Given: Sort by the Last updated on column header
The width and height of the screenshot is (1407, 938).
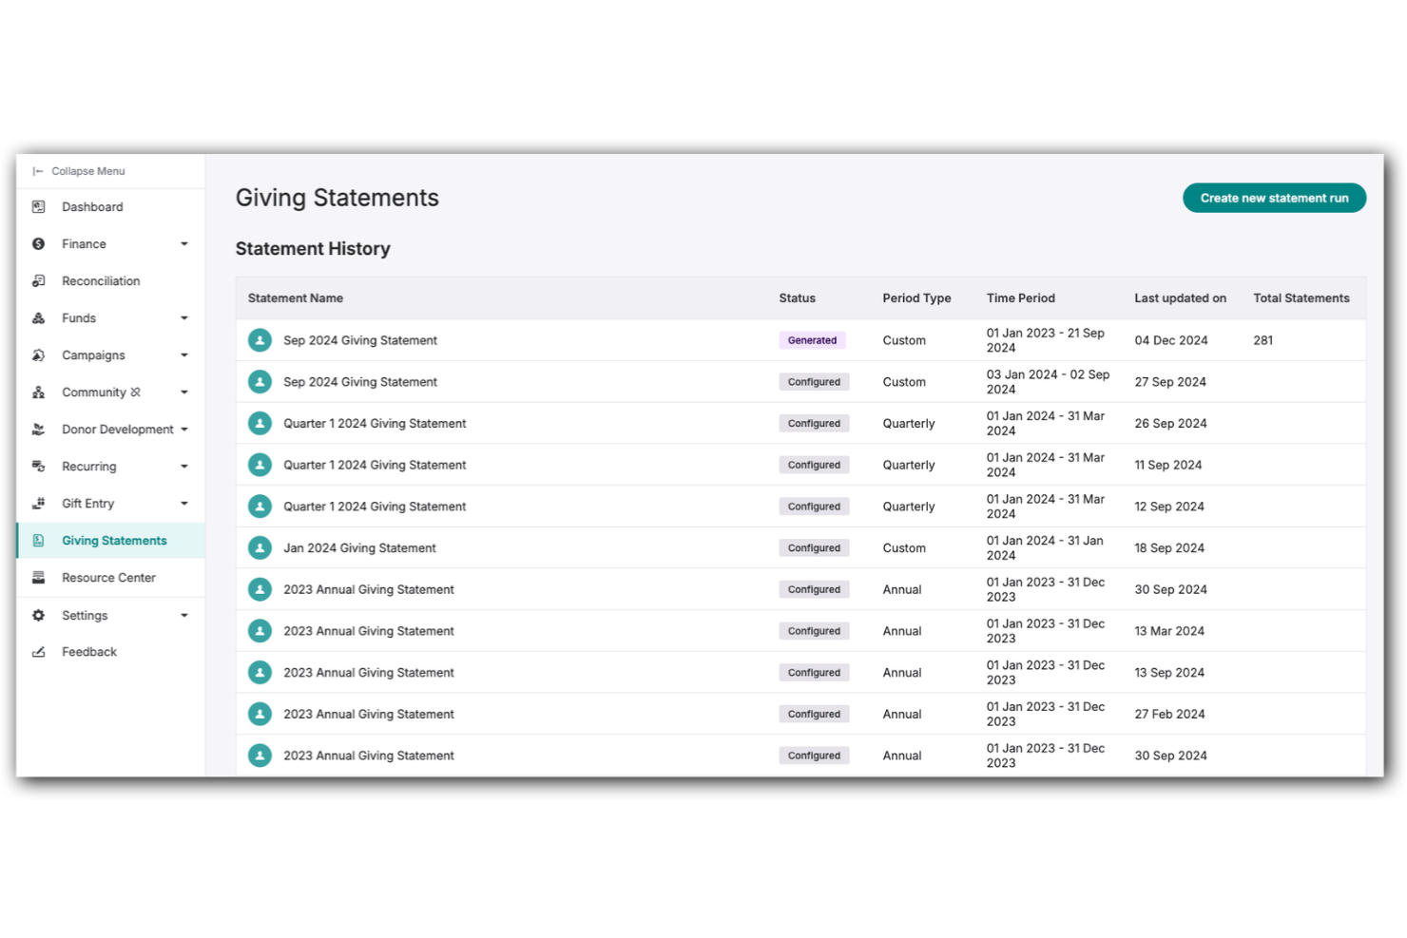Looking at the screenshot, I should 1180,297.
